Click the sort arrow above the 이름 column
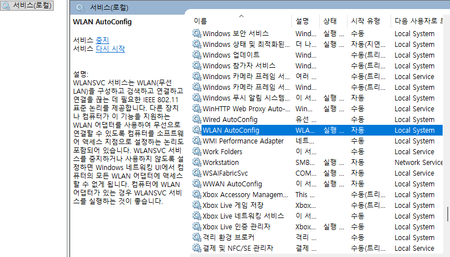Viewport: 450px width, 257px height. [241, 16]
